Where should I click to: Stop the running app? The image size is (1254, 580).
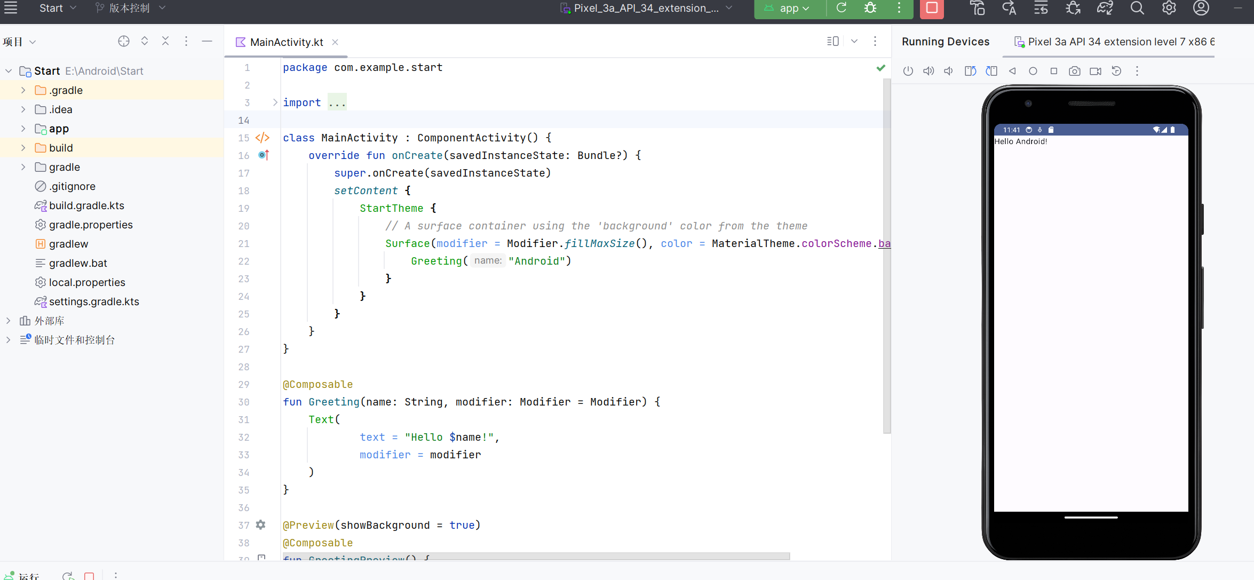click(932, 8)
